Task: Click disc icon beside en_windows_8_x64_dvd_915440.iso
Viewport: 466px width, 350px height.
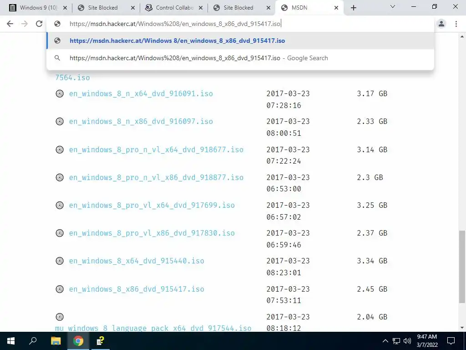Action: point(60,261)
